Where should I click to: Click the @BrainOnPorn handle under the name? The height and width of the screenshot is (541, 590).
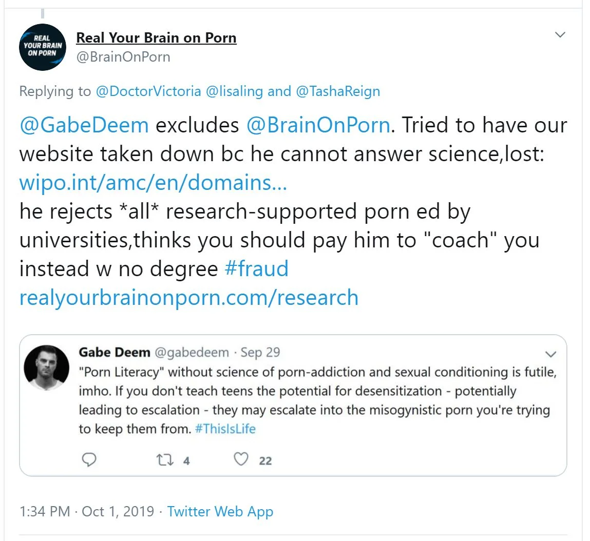click(123, 56)
